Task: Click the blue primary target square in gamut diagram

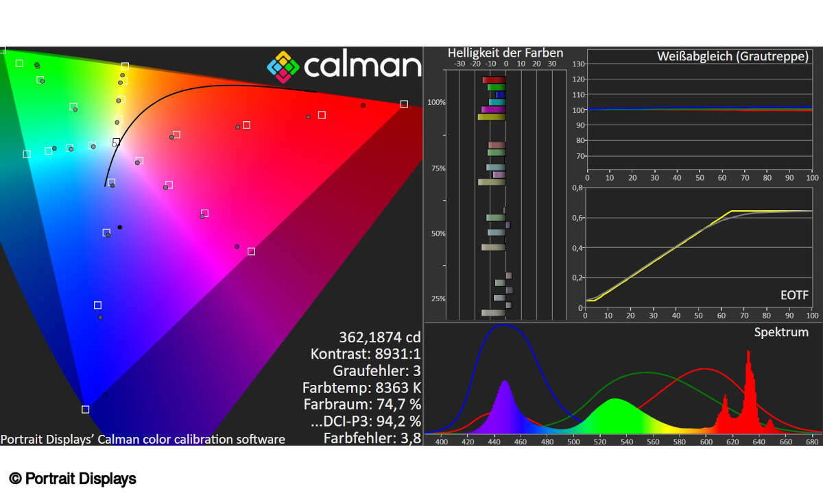Action: click(85, 409)
